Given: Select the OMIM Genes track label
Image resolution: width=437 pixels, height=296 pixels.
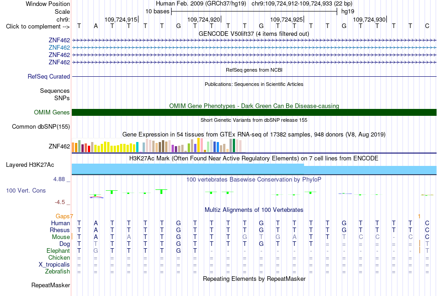Looking at the screenshot, I should click(52, 113).
